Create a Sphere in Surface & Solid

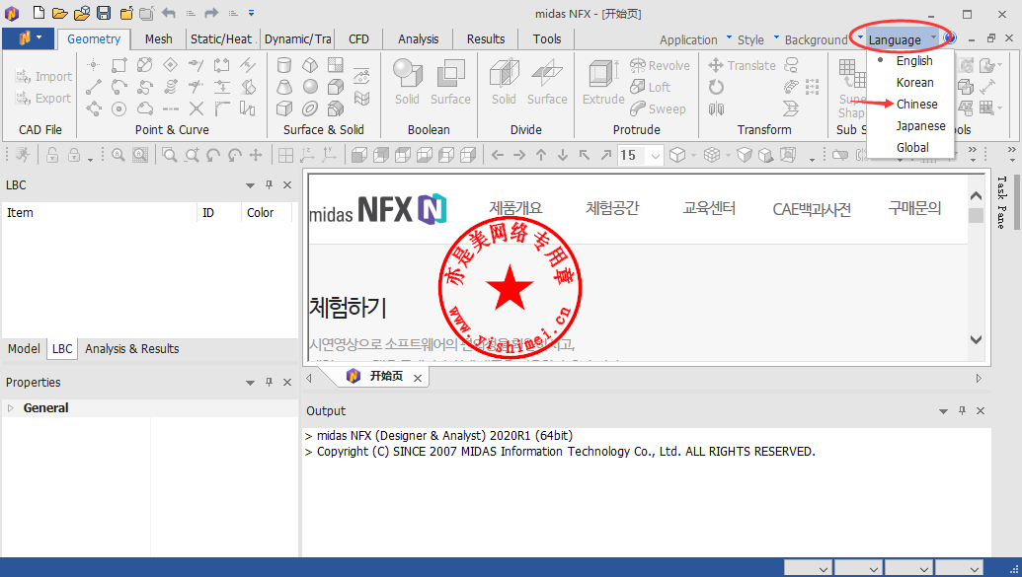pyautogui.click(x=310, y=87)
